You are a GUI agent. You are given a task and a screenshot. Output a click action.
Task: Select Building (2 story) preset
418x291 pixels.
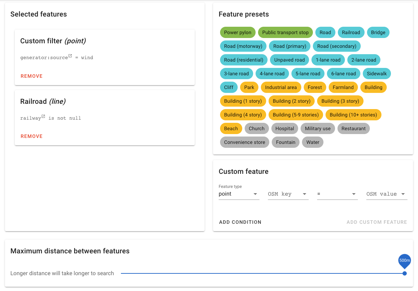[x=291, y=101]
